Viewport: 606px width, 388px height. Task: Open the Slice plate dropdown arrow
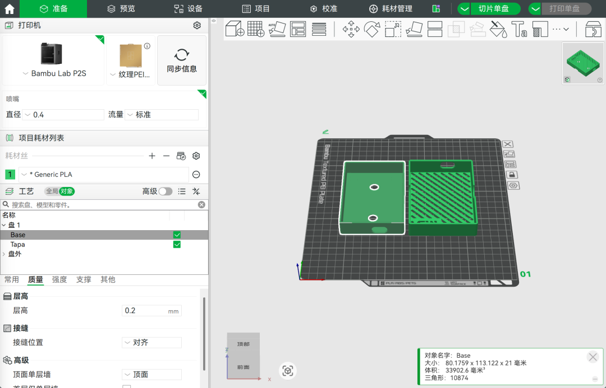coord(464,8)
